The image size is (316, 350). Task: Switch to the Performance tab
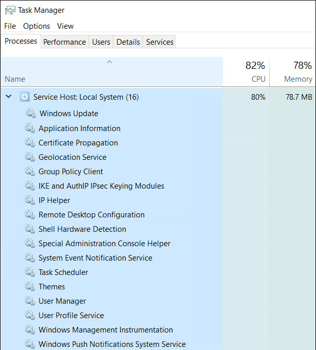pyautogui.click(x=64, y=42)
